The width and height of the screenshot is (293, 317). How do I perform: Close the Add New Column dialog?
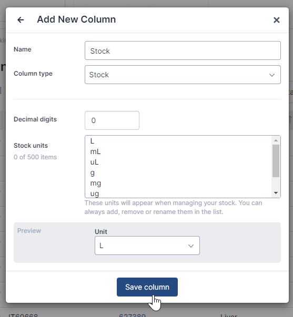pyautogui.click(x=276, y=20)
